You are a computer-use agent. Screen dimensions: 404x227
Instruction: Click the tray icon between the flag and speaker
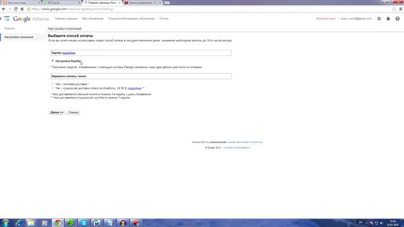point(376,223)
